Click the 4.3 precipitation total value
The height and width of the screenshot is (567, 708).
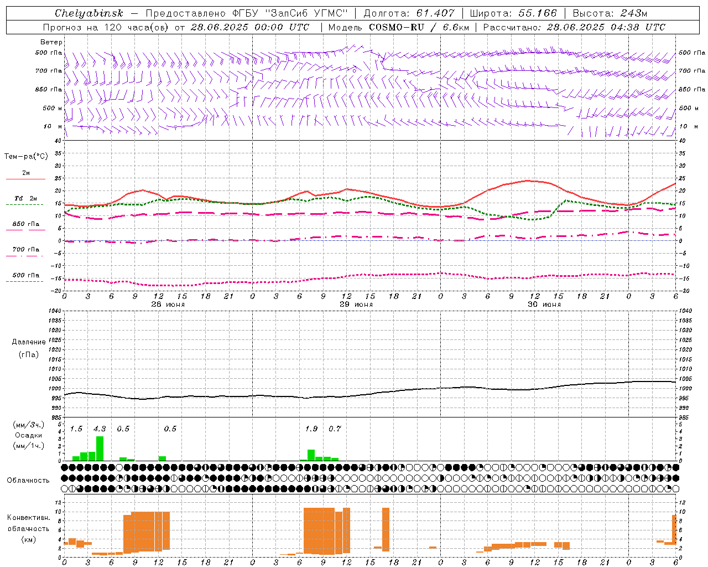[x=100, y=429]
